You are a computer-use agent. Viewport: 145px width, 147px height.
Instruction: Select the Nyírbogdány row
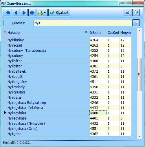pos(67,82)
